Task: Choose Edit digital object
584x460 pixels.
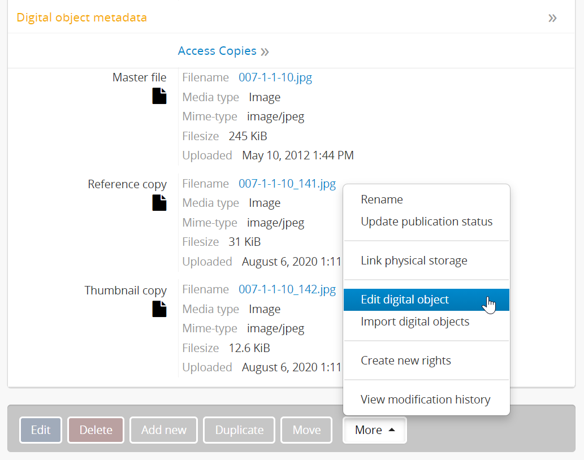Action: click(405, 300)
